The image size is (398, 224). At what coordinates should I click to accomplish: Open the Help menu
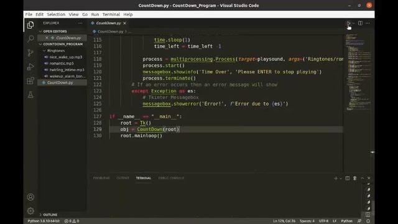[x=128, y=14]
